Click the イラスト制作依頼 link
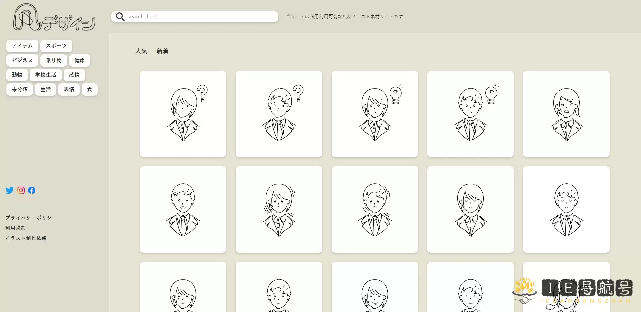The height and width of the screenshot is (312, 641). (x=26, y=238)
